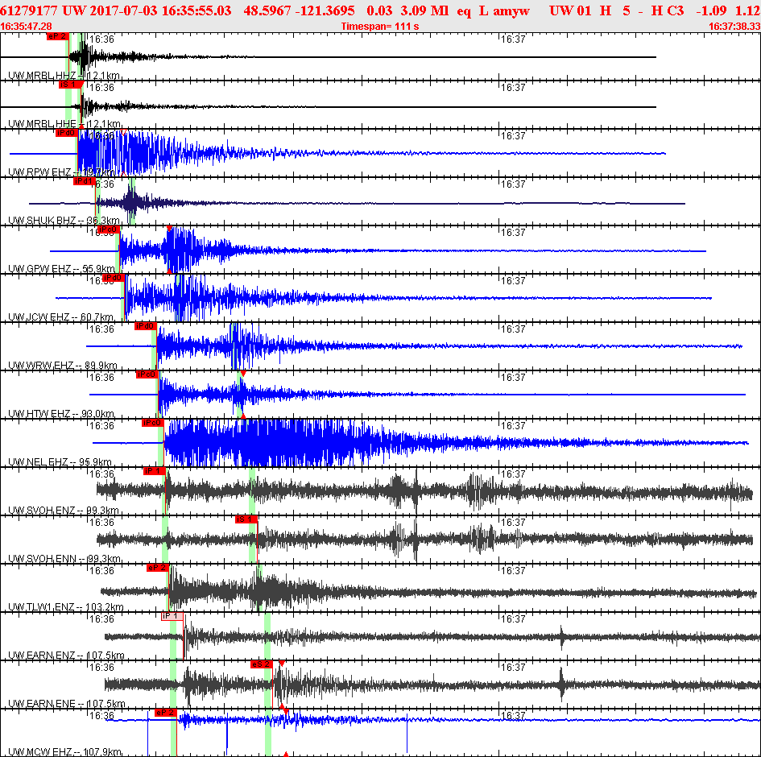Image resolution: width=761 pixels, height=757 pixels.
Task: Click the 16:37 time label on MRBL HHZ trace
Action: [513, 39]
